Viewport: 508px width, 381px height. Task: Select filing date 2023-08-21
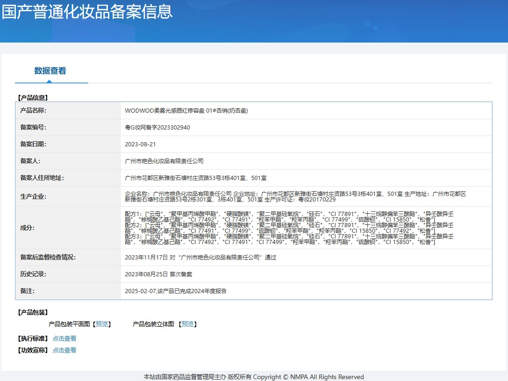click(140, 144)
